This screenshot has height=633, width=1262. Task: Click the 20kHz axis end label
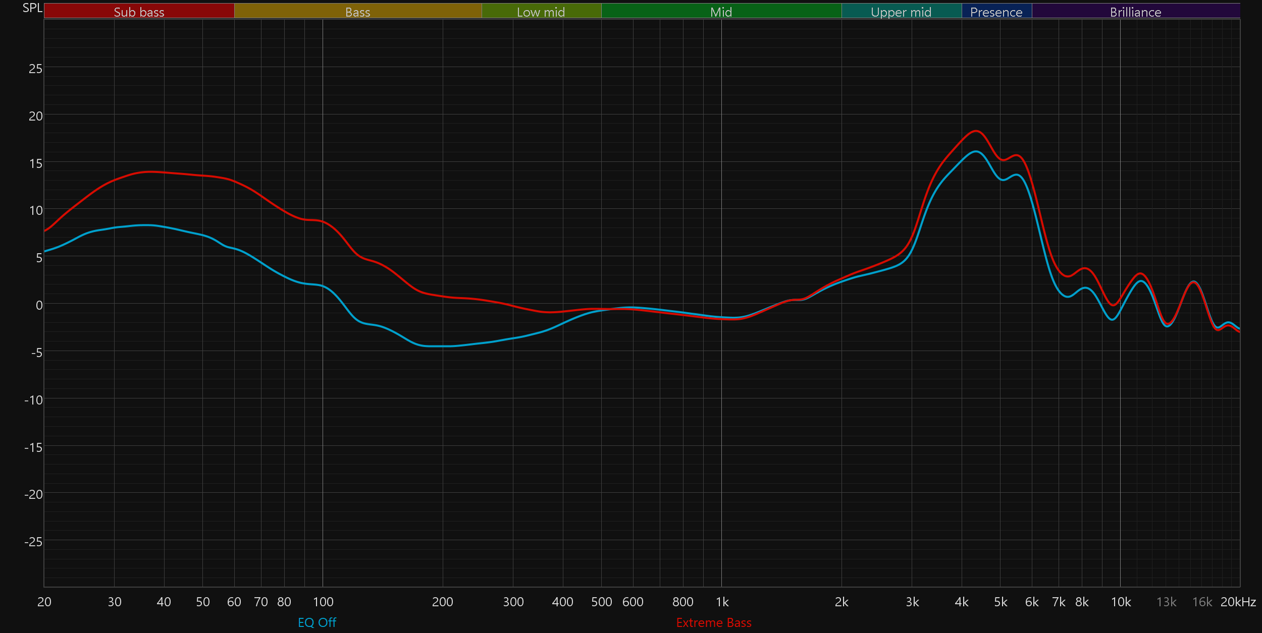click(1238, 602)
